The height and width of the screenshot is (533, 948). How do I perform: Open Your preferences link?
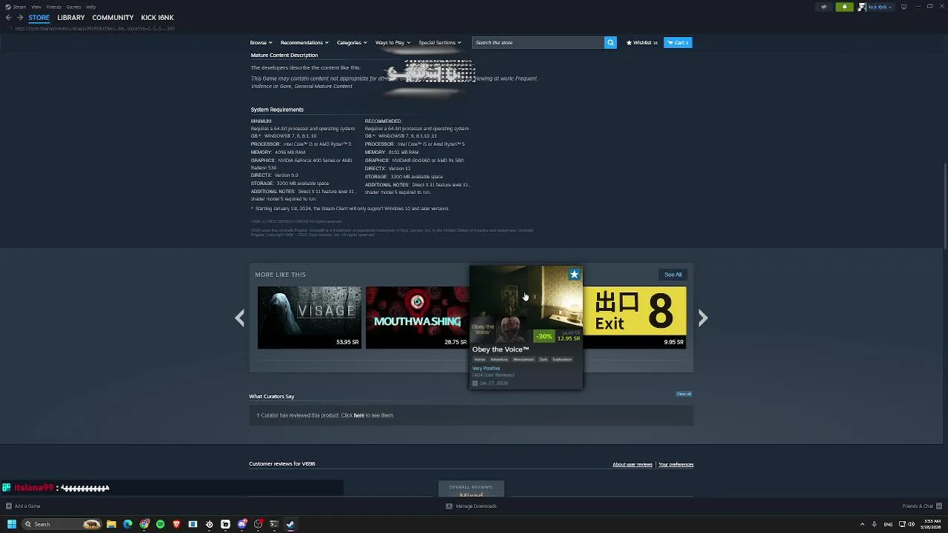(676, 465)
